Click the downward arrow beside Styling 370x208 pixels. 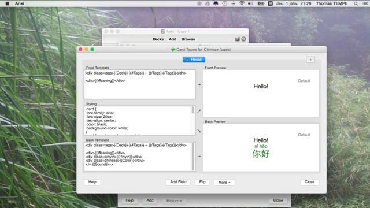(x=199, y=131)
